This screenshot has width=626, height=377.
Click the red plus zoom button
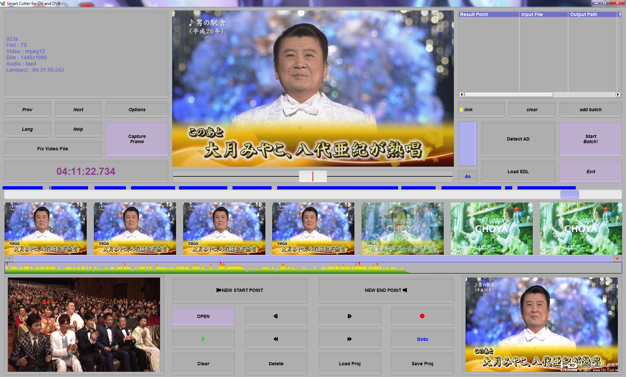(x=617, y=259)
